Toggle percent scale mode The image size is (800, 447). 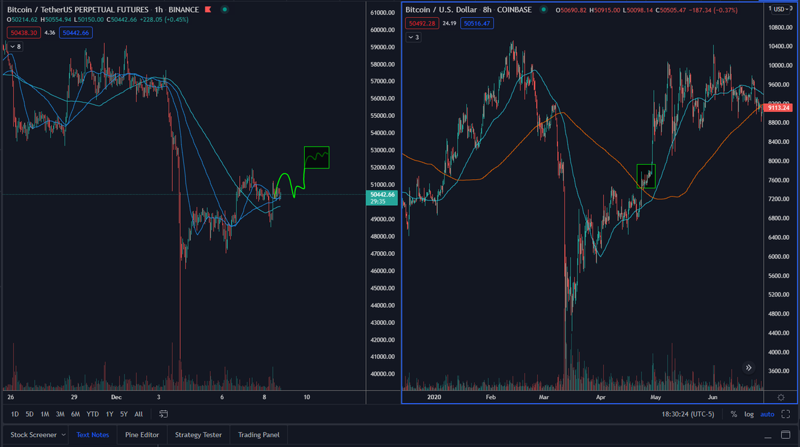[733, 414]
